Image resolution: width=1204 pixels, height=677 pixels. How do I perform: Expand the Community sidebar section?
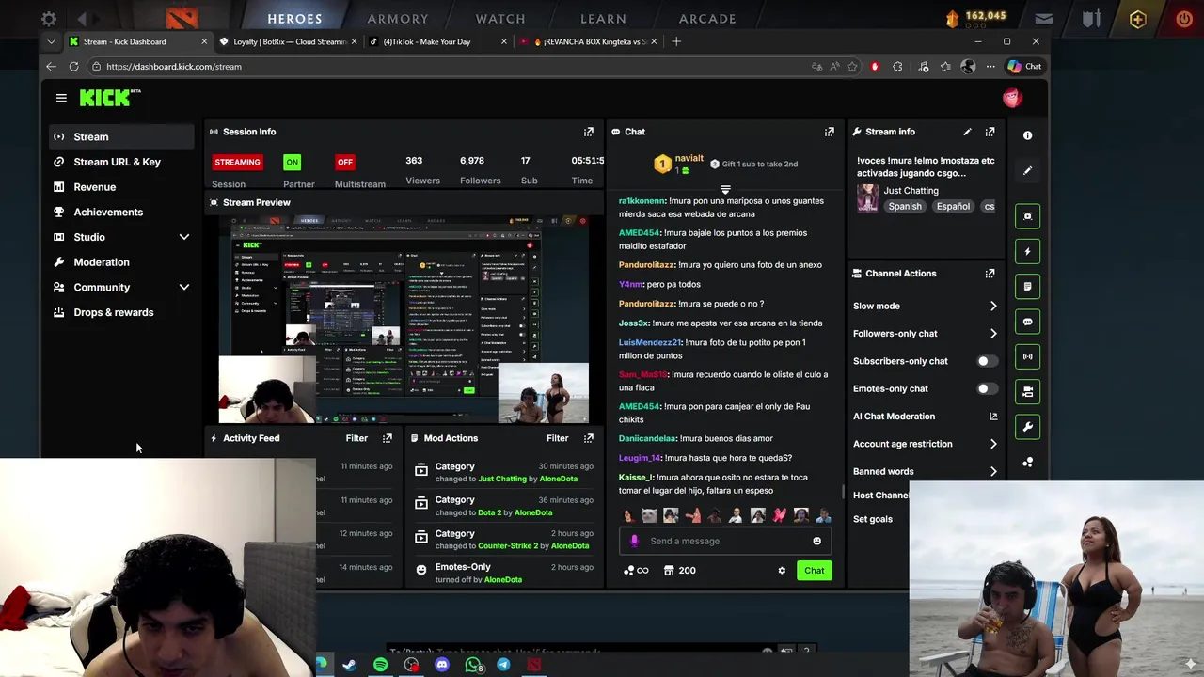coord(184,288)
